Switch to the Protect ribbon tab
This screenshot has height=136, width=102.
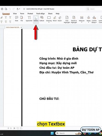tap(30, 14)
